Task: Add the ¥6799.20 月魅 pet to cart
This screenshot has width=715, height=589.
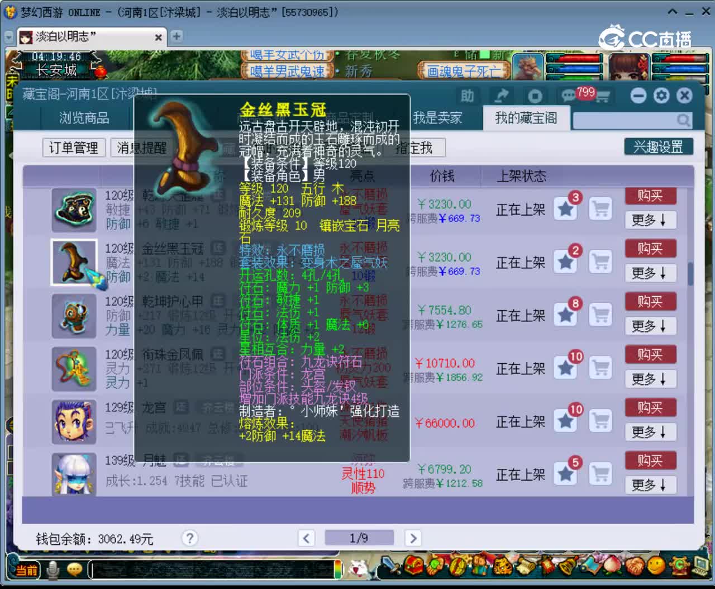Action: 601,474
